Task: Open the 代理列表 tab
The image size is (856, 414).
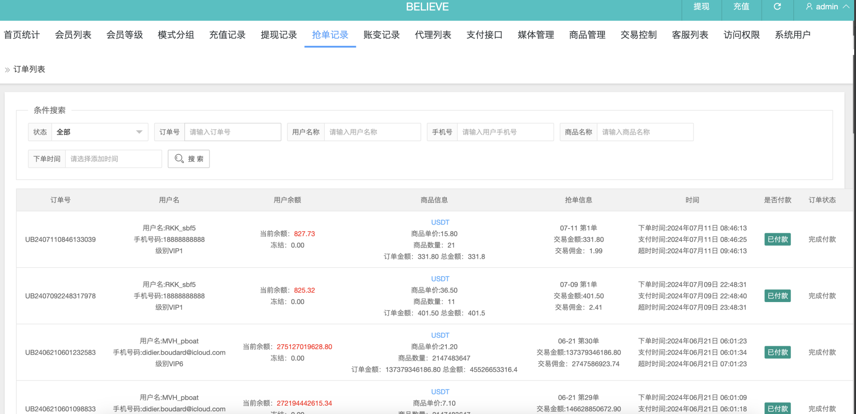Action: point(433,35)
